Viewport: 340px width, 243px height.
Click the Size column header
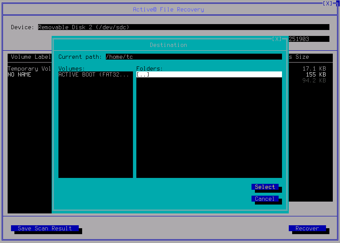302,57
